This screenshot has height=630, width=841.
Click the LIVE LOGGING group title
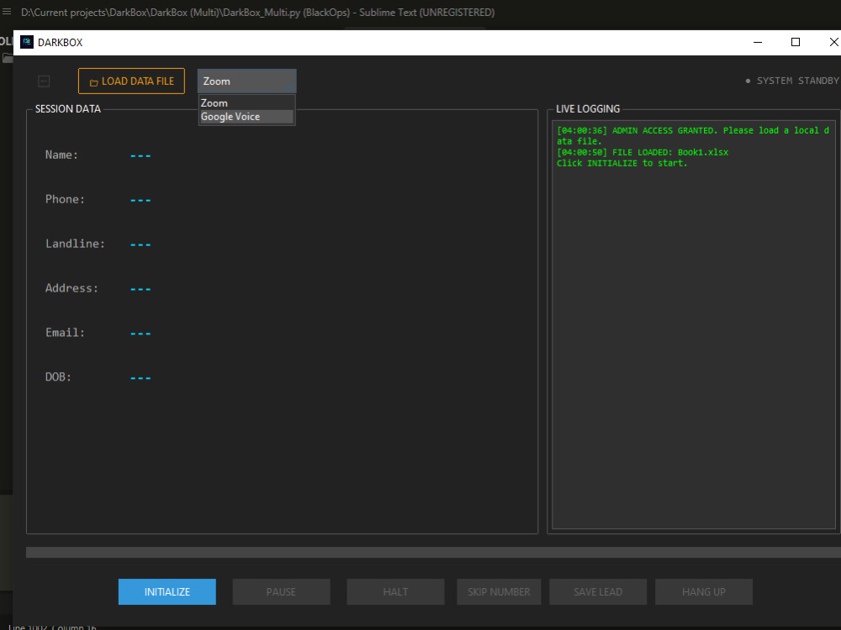pyautogui.click(x=588, y=108)
